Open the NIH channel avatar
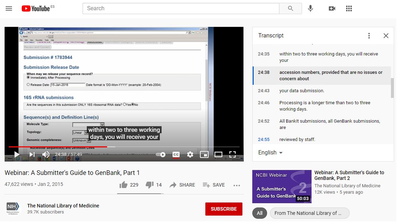Screen dimensions: 398x223 click(13, 209)
